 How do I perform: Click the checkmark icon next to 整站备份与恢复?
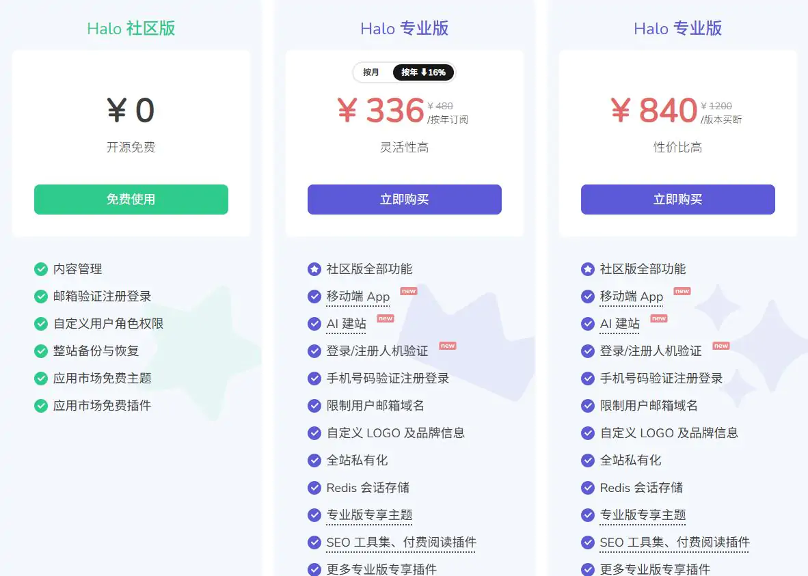40,351
